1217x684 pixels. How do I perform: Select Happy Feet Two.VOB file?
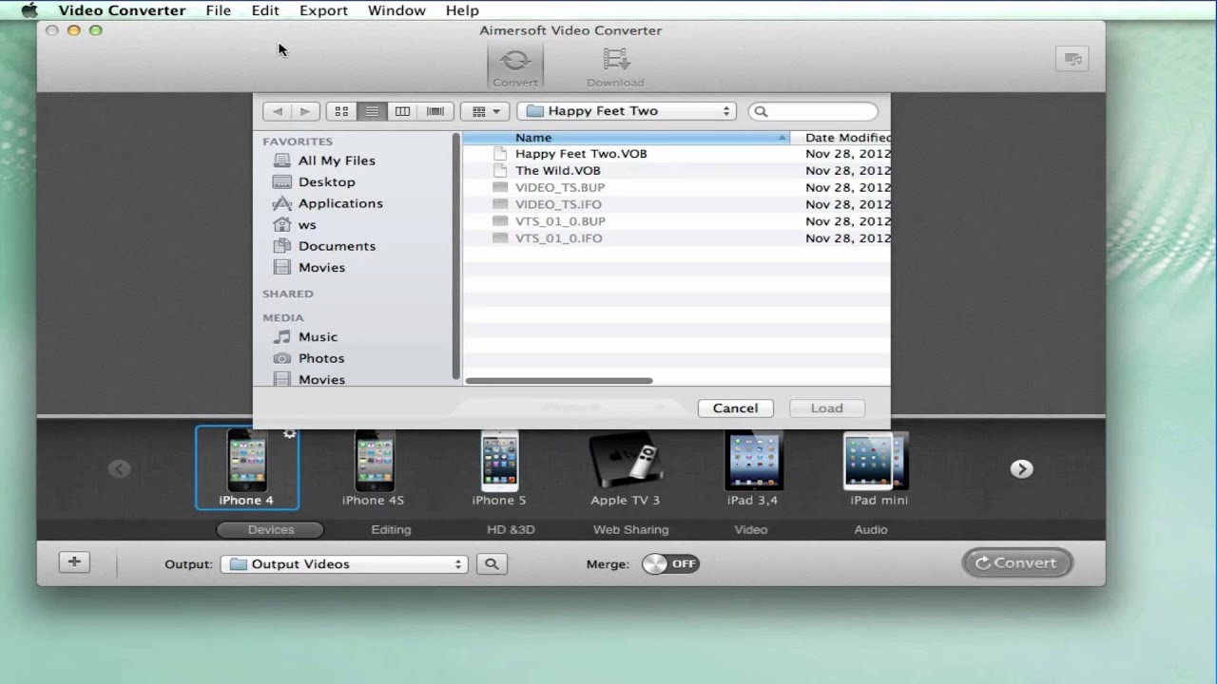tap(677, 154)
